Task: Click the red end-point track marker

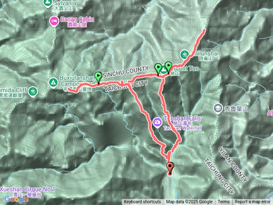Action: pyautogui.click(x=170, y=168)
